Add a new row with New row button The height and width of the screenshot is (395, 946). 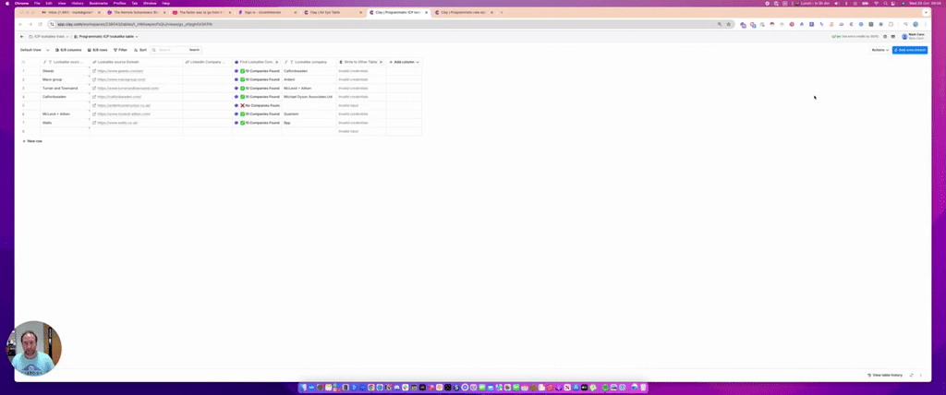[x=32, y=141]
